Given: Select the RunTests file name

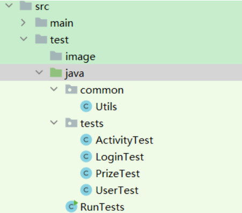Looking at the screenshot, I should 102,207.
